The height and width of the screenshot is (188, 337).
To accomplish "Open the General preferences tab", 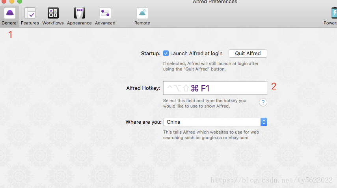I will point(10,16).
